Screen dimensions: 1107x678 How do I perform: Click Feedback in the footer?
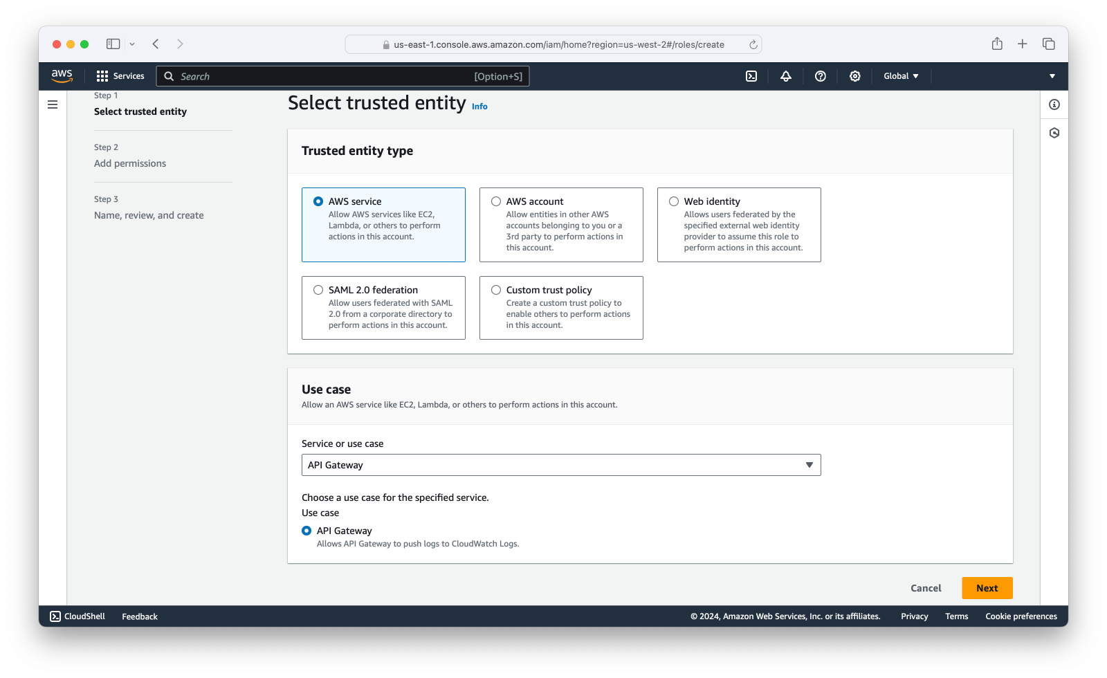coord(140,616)
